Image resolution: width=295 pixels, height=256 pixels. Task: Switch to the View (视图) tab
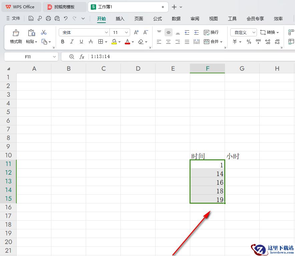click(214, 19)
